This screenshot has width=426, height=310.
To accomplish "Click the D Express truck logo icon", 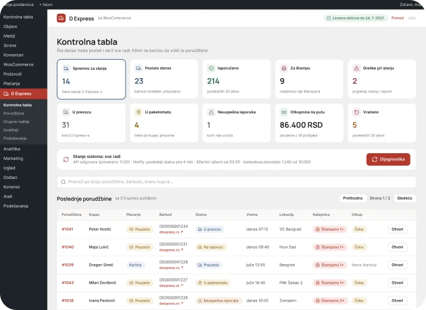I will point(61,18).
